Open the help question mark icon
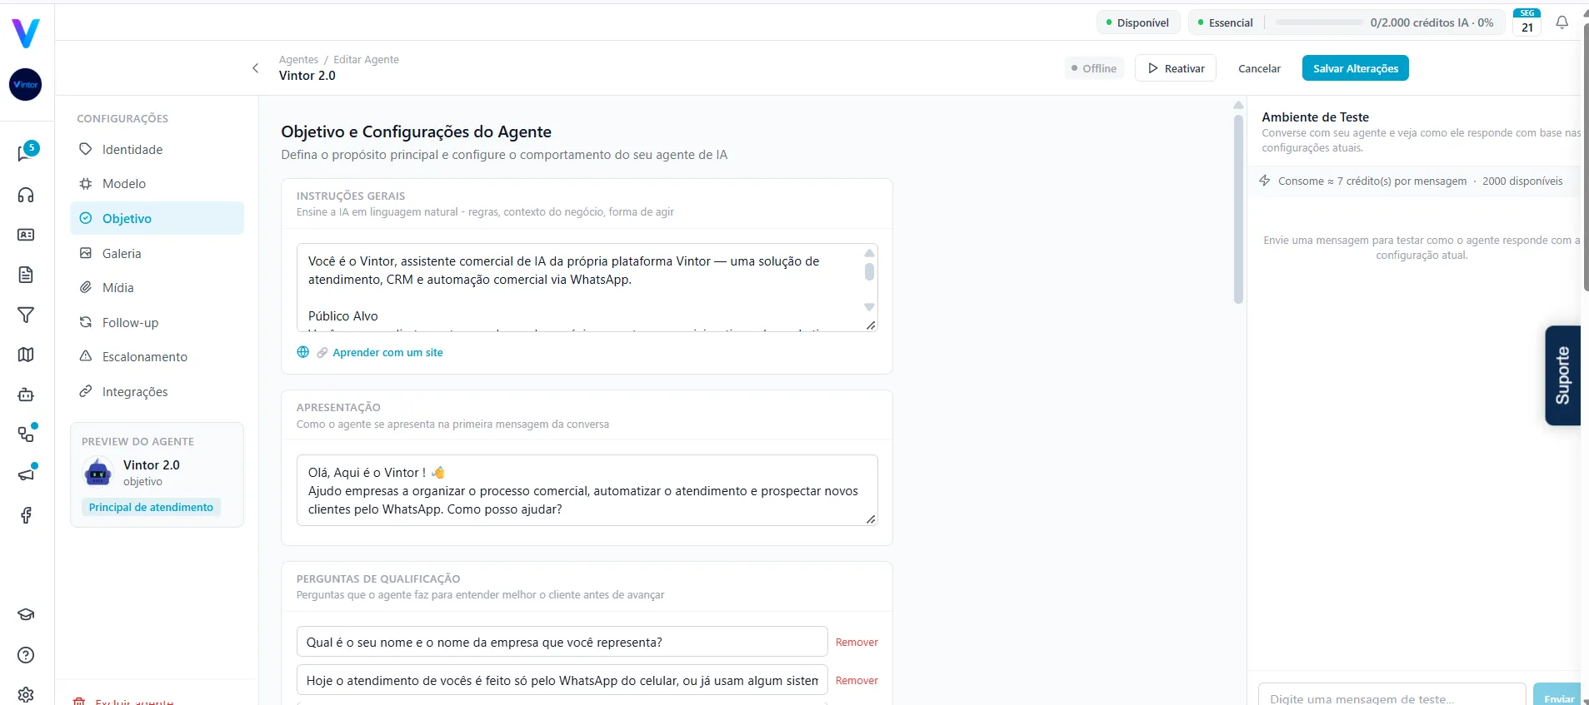Viewport: 1589px width, 705px height. tap(26, 655)
